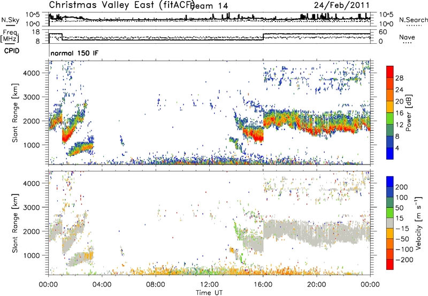Click the 'Power [dB]' color bar title
428x296 pixels.
(x=408, y=113)
